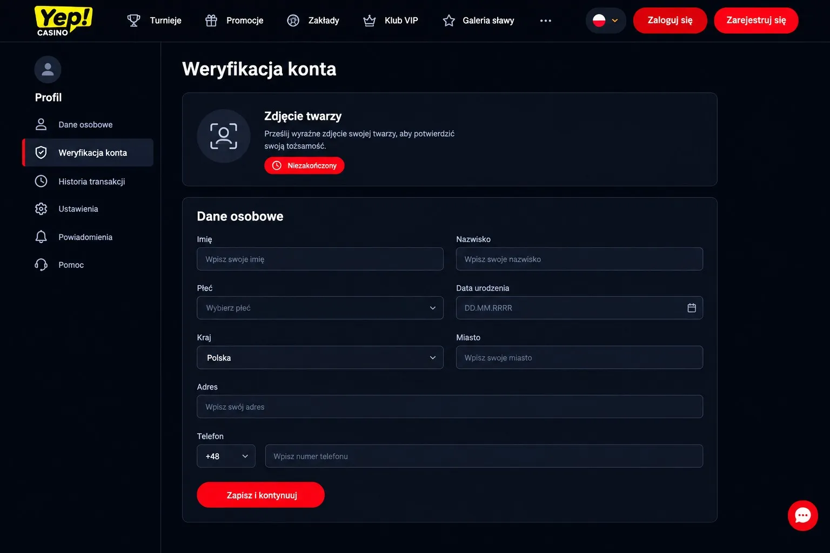Open the Kraj dropdown showing Polska
The width and height of the screenshot is (830, 553).
[x=320, y=358]
